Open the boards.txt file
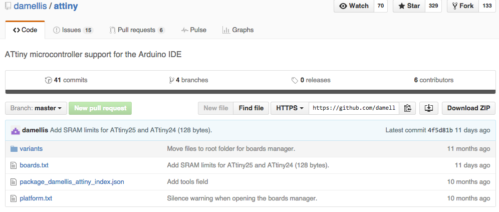The width and height of the screenshot is (499, 212). click(34, 165)
